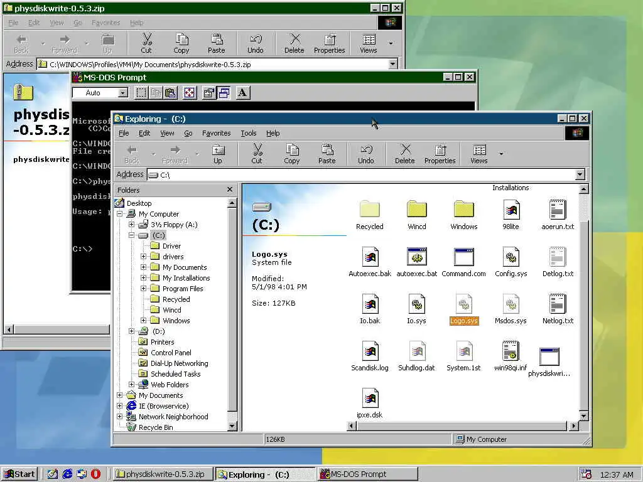Image resolution: width=643 pixels, height=482 pixels.
Task: Click Cut in the Exploring (C:) toolbar
Action: [x=257, y=154]
